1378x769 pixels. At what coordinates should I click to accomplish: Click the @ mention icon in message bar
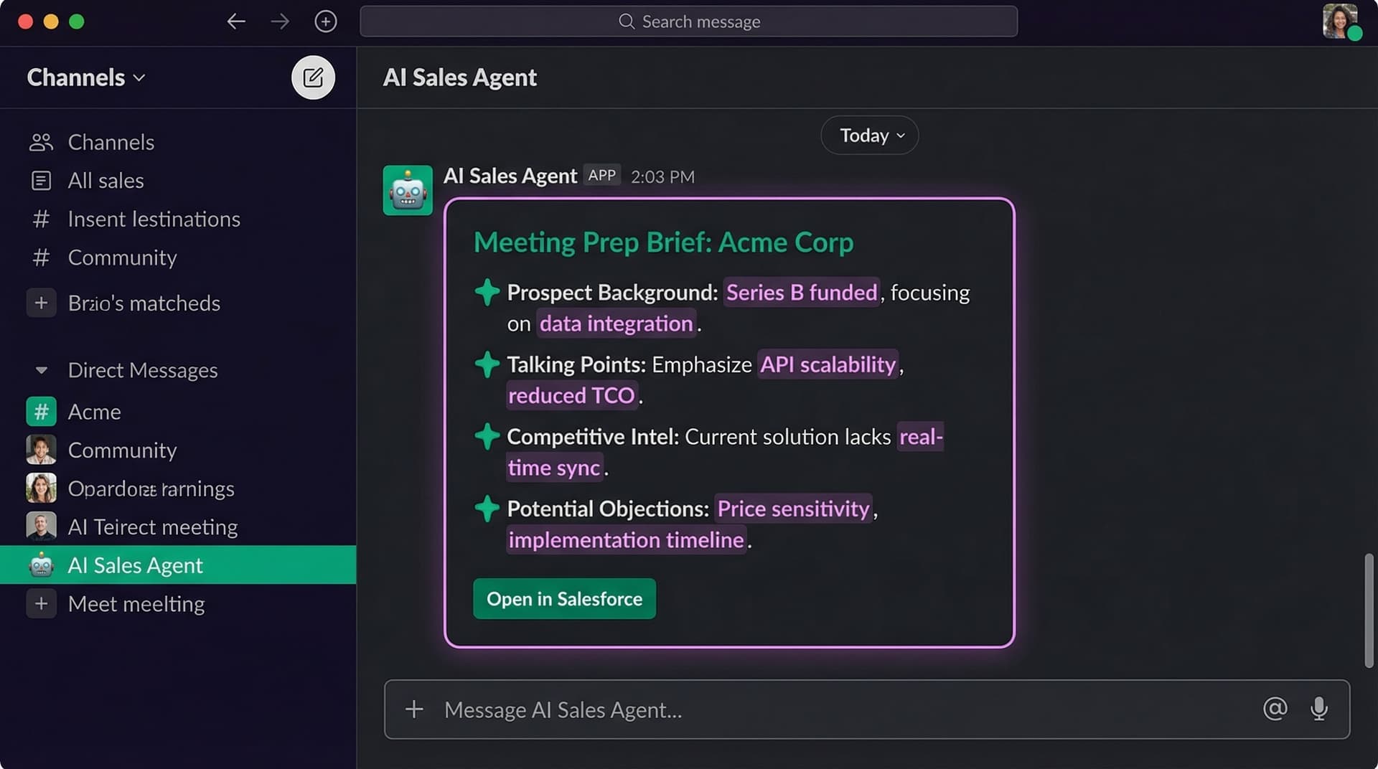pyautogui.click(x=1275, y=709)
